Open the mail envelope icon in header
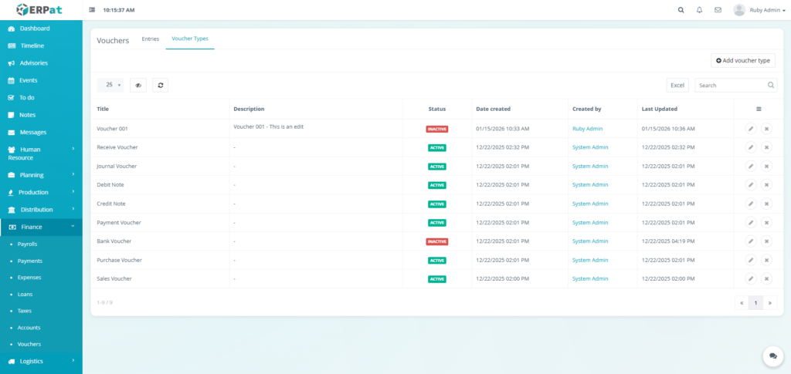 (718, 10)
